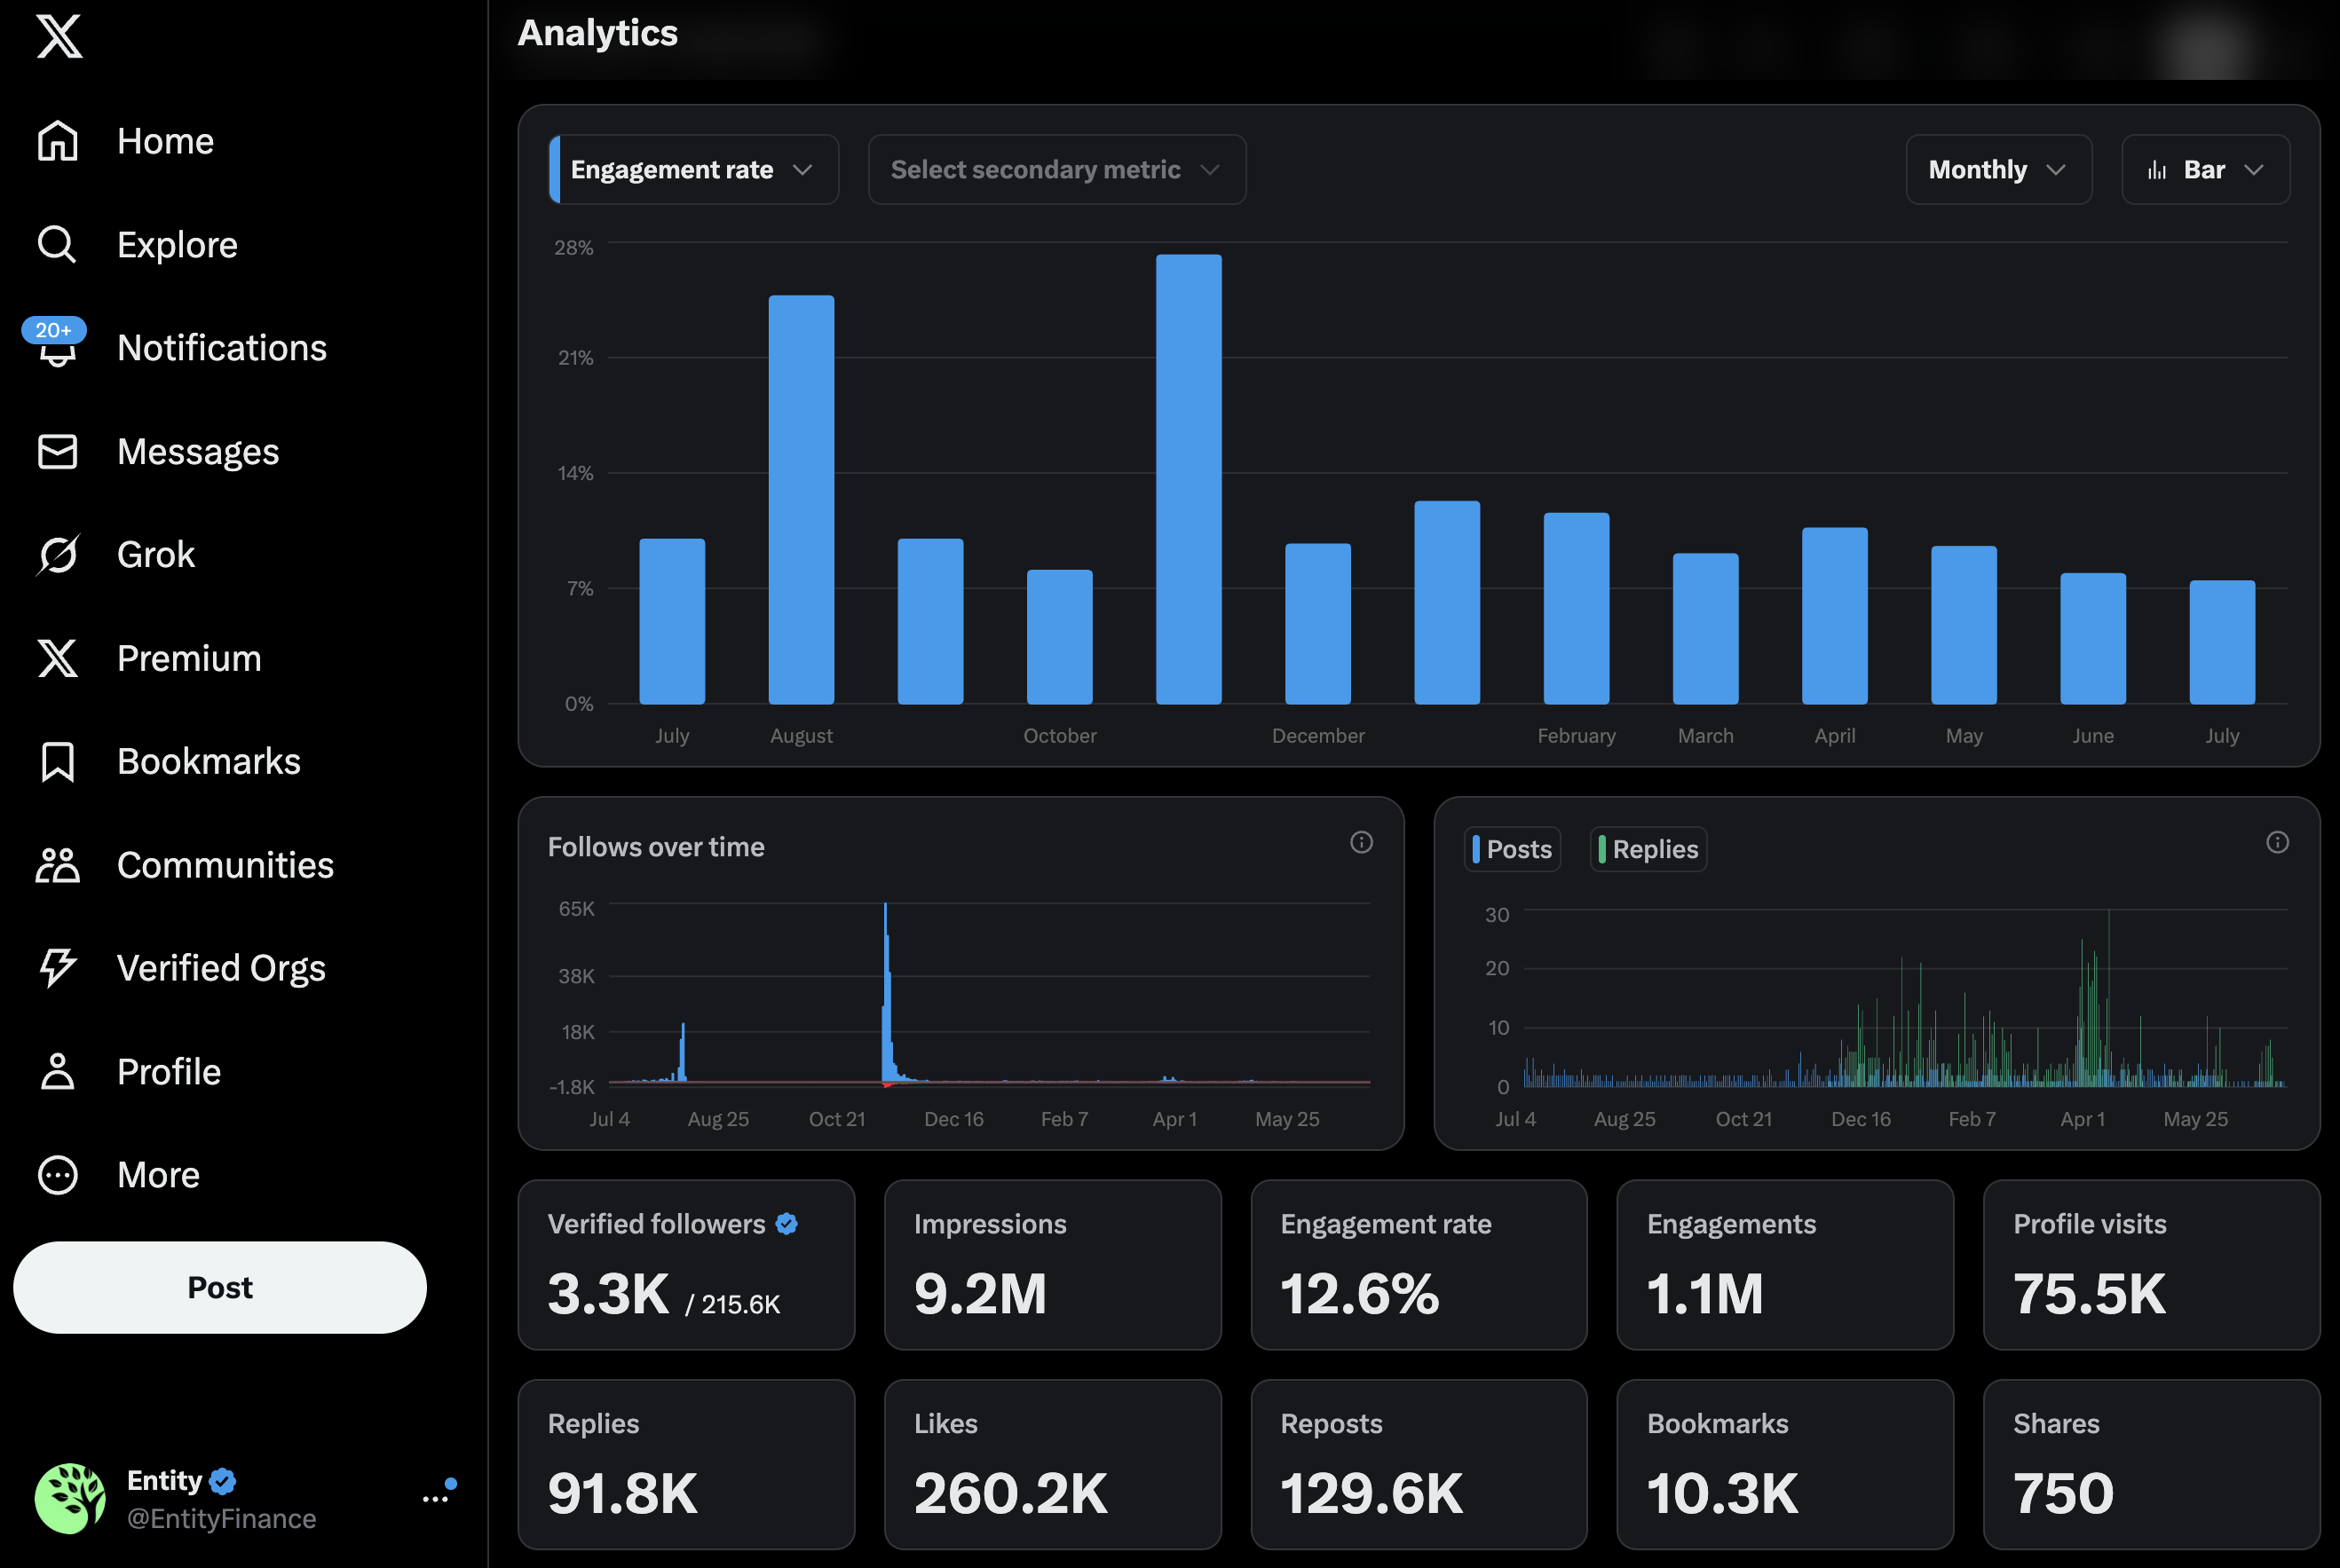
Task: Open Messages from sidebar
Action: pyautogui.click(x=198, y=452)
